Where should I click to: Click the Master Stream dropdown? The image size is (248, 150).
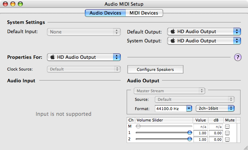[x=169, y=91]
